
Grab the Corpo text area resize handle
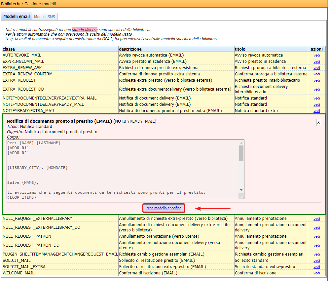pyautogui.click(x=242, y=196)
